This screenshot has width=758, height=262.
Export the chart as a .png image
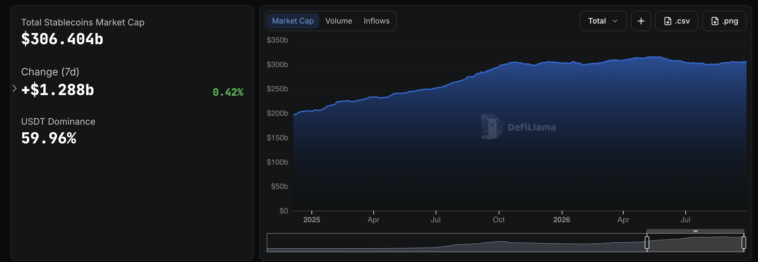(x=724, y=21)
